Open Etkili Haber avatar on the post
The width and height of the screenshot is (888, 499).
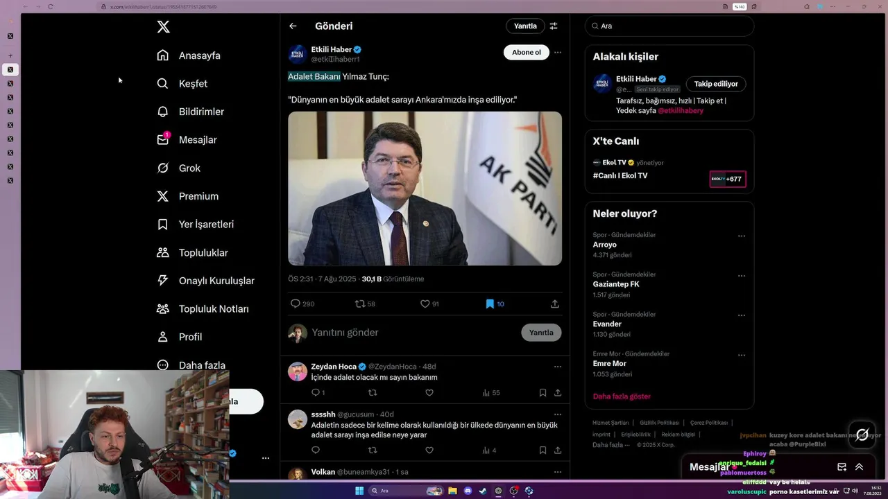pos(298,54)
